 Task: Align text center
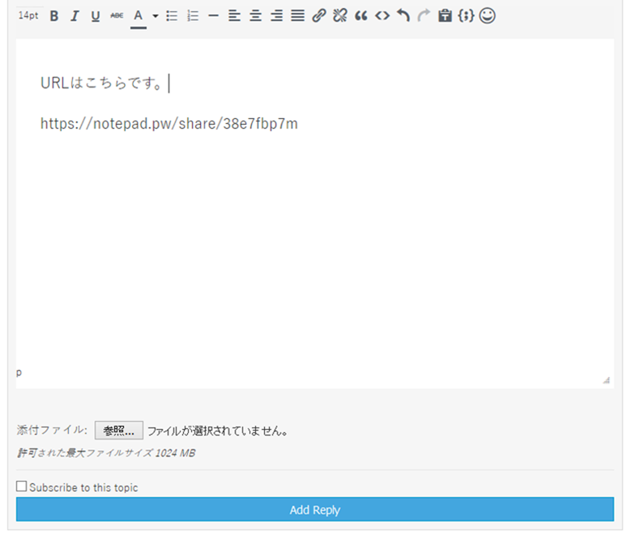[x=255, y=16]
